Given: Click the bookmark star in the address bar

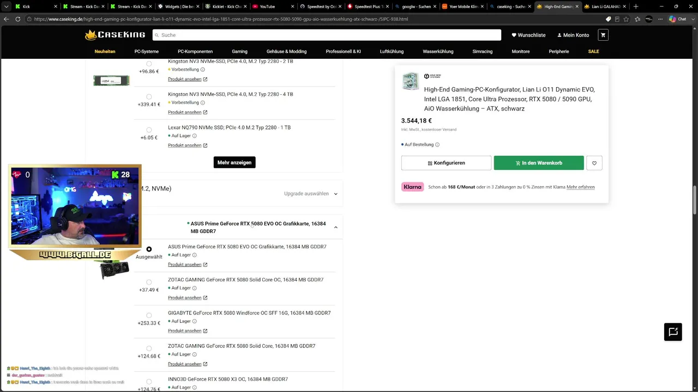Looking at the screenshot, I should [625, 19].
